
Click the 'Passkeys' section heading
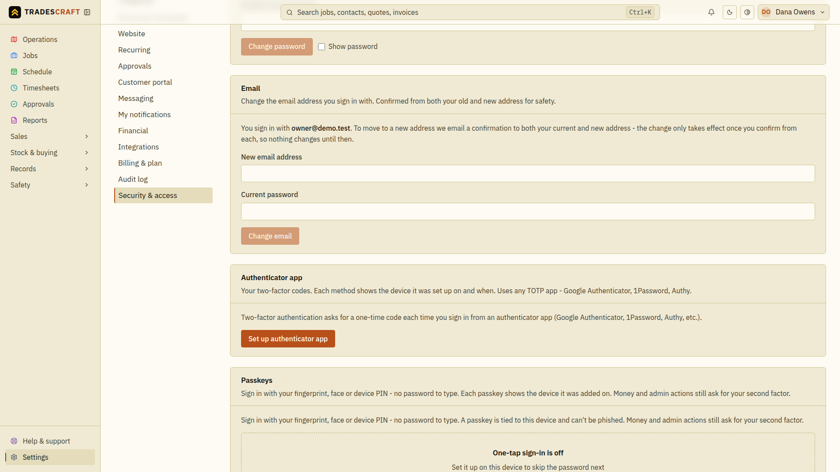pos(257,380)
